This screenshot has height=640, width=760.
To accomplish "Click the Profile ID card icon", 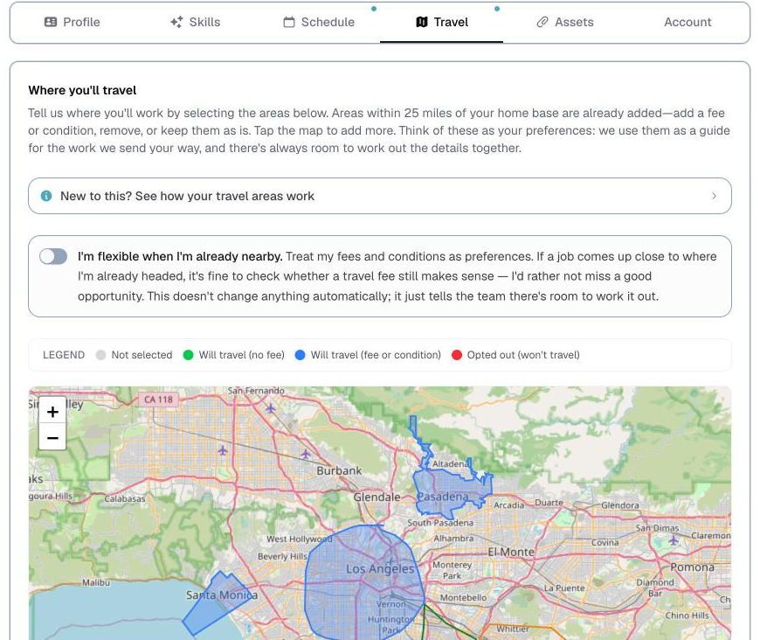I will (x=51, y=22).
